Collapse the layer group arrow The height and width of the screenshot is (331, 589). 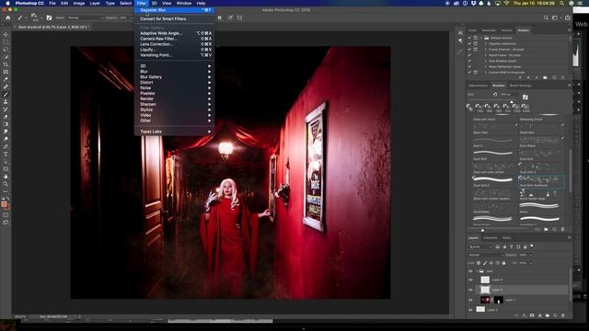pyautogui.click(x=477, y=271)
